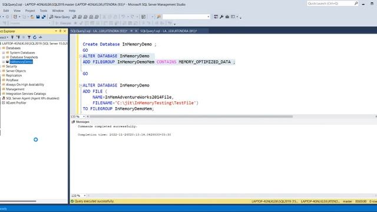The width and height of the screenshot is (377, 212).
Task: Expand the Database Snapshots node
Action: [x=4, y=57]
